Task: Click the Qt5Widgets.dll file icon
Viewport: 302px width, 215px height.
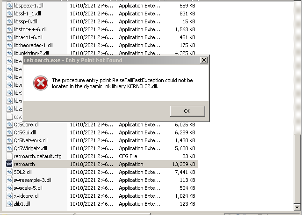Action: 9,148
